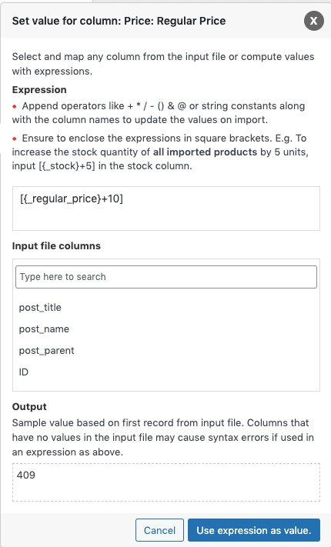Click the dashed Output sample box
This screenshot has height=547, width=331.
point(166,482)
